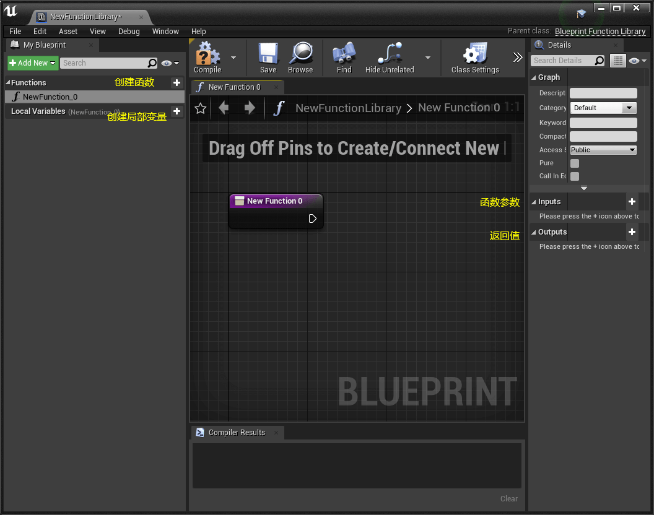Enable the Pure checkbox
Viewport: 654px width, 515px height.
(x=574, y=163)
